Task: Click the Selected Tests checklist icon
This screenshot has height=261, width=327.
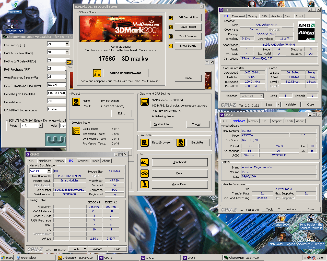Action: click(x=76, y=131)
